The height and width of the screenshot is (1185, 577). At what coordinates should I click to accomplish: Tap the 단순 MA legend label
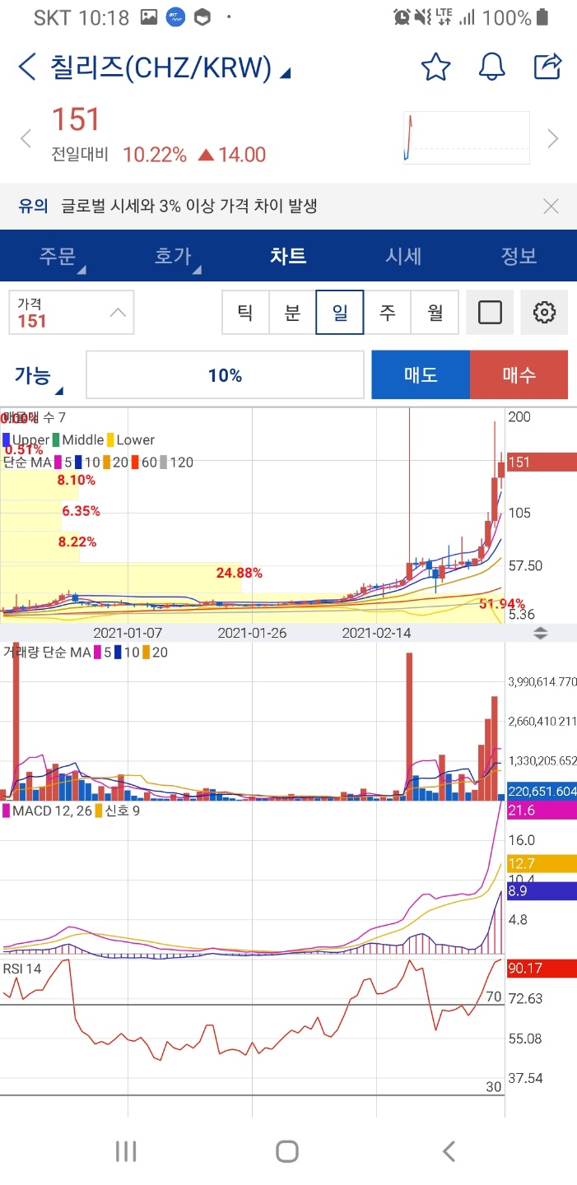pos(27,462)
